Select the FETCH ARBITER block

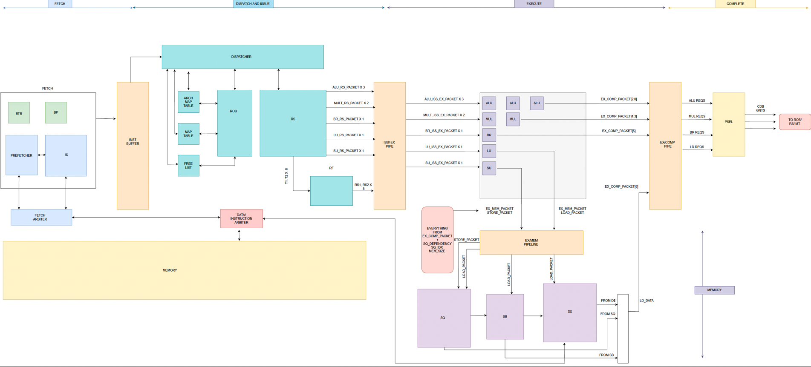point(41,217)
